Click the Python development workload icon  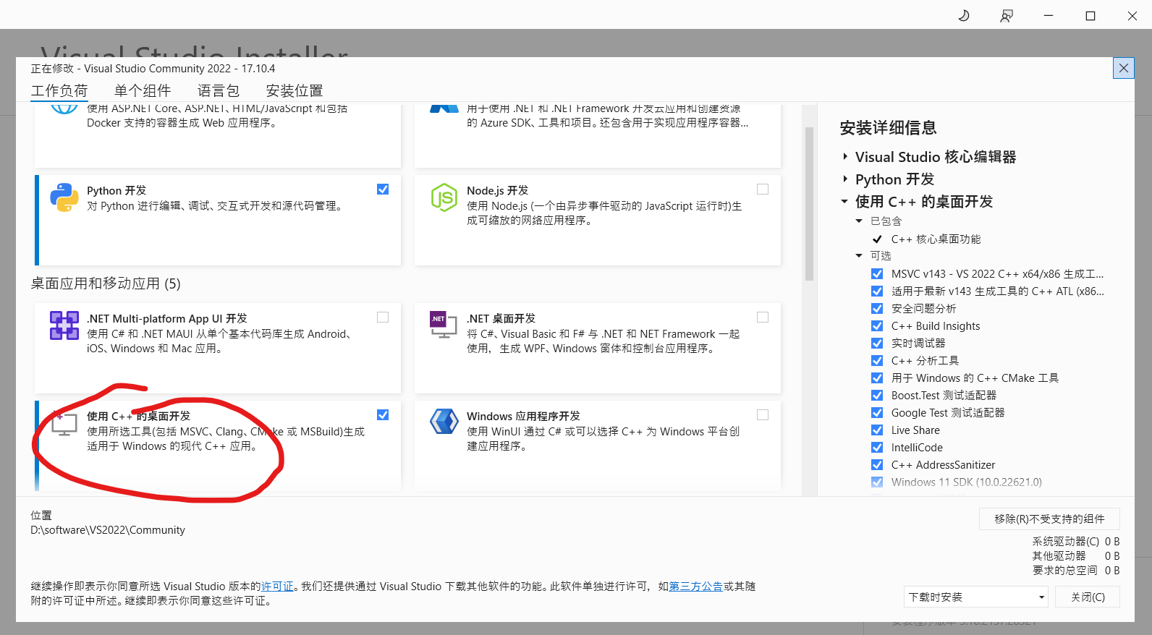click(x=64, y=197)
